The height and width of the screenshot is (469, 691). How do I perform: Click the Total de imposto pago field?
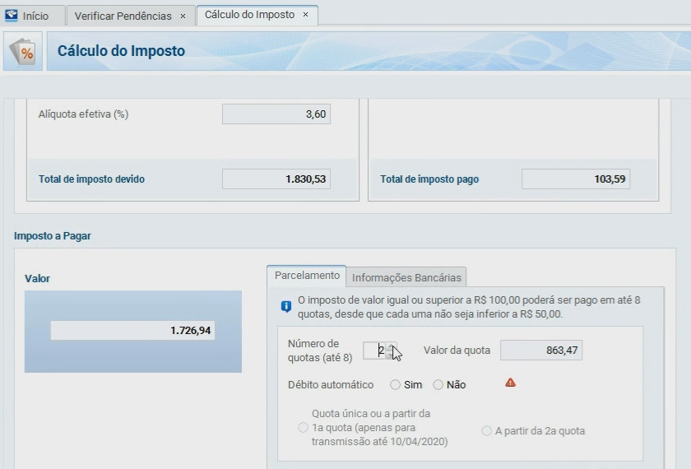tap(575, 179)
